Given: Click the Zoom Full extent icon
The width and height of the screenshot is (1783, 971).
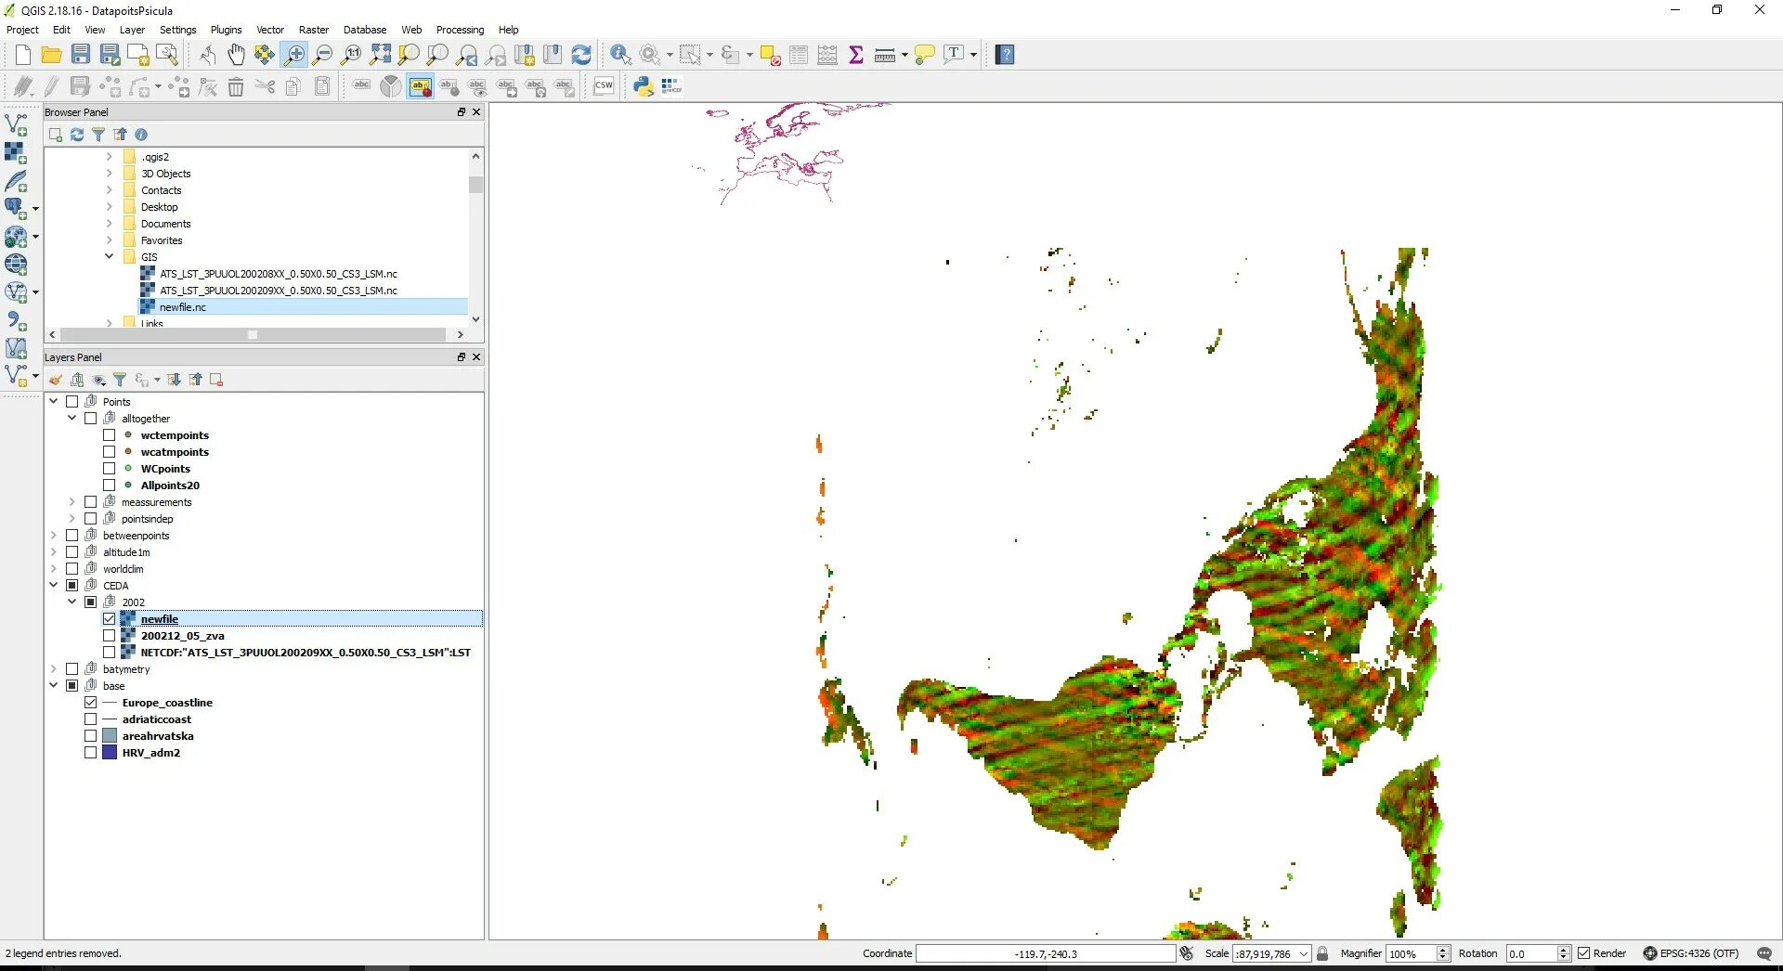Looking at the screenshot, I should click(x=380, y=55).
